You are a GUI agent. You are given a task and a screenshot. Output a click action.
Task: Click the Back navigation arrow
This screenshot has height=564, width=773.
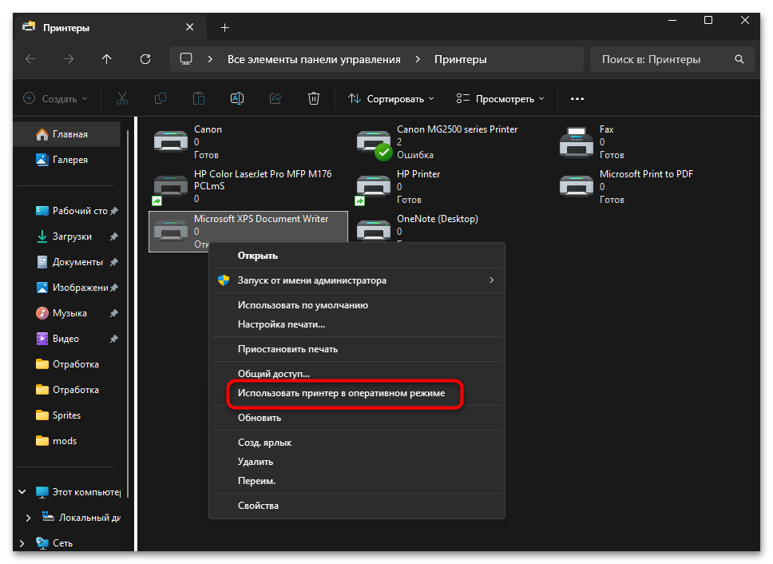30,59
